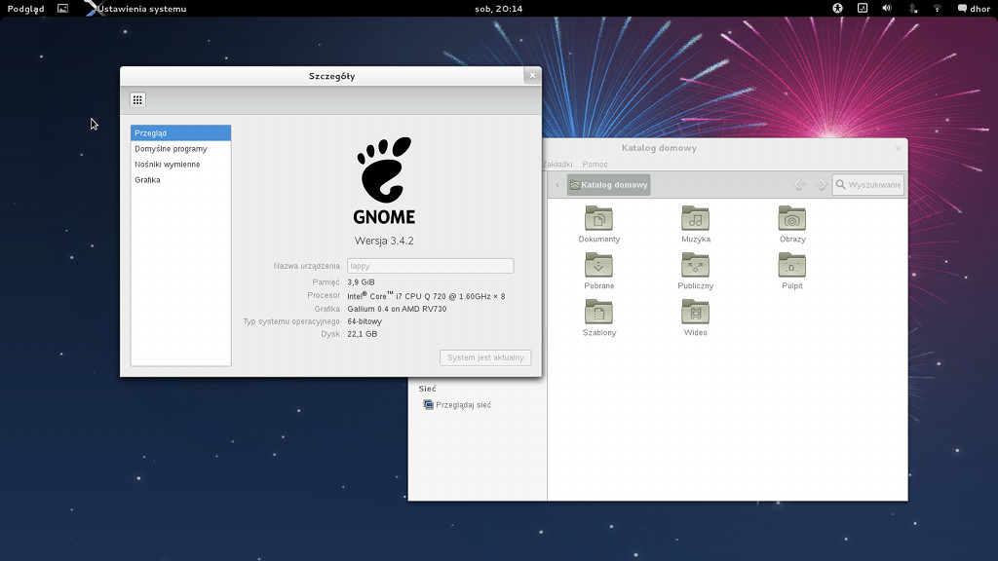This screenshot has width=998, height=561.
Task: Click the accessibility icon in top bar
Action: pos(837,8)
